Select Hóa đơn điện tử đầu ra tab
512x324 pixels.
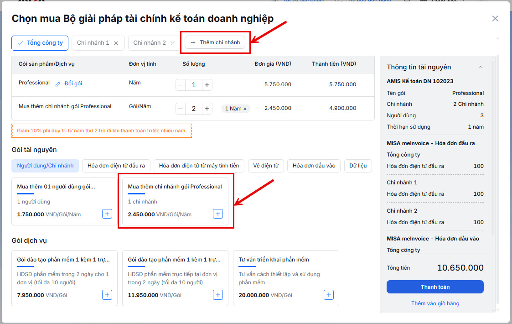point(116,166)
